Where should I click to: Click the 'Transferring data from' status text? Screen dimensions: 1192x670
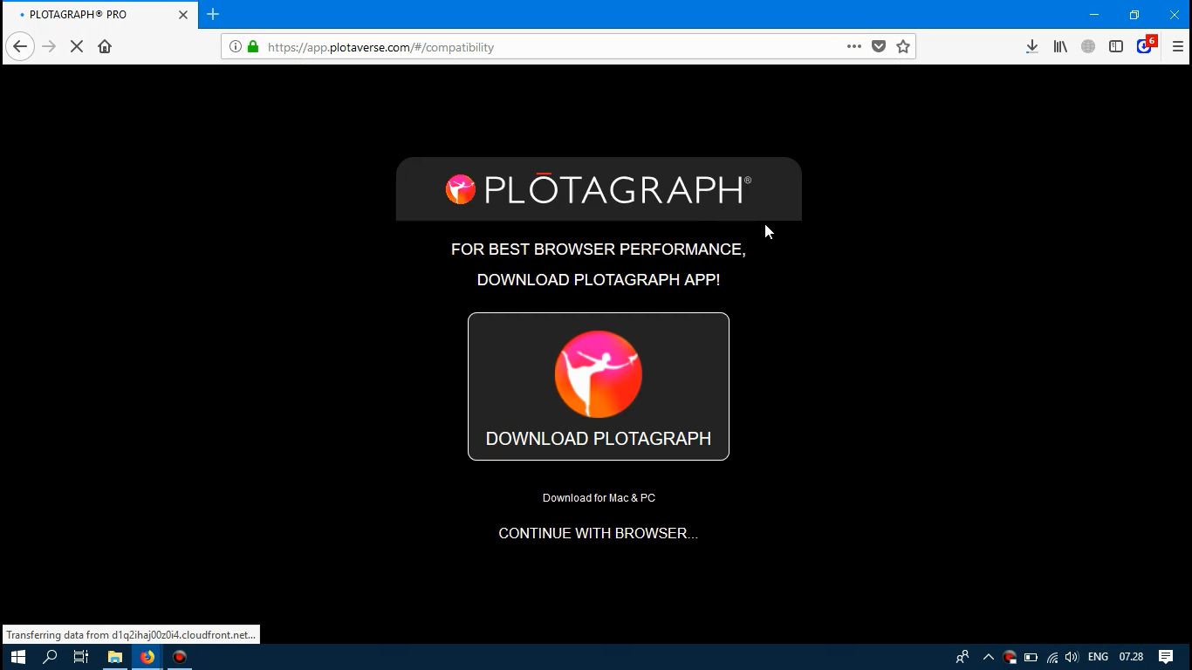tap(131, 635)
